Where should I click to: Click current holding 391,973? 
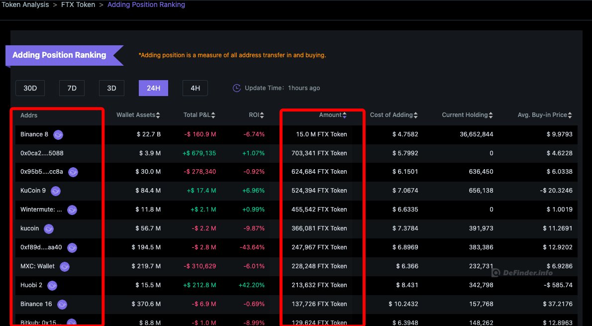point(481,228)
